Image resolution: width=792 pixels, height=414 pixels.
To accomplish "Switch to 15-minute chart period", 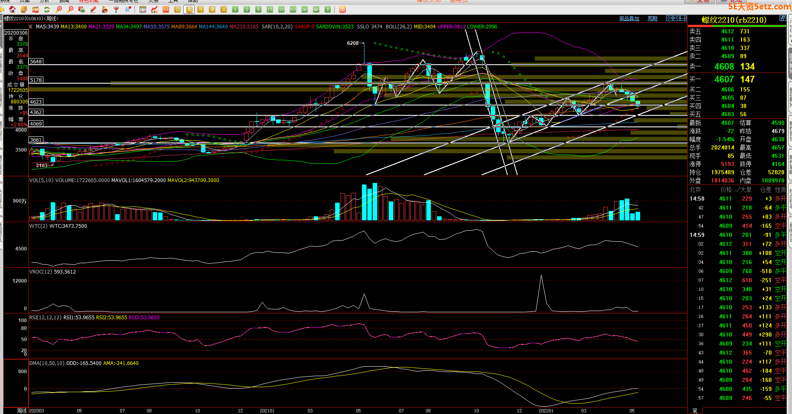I will [x=270, y=9].
